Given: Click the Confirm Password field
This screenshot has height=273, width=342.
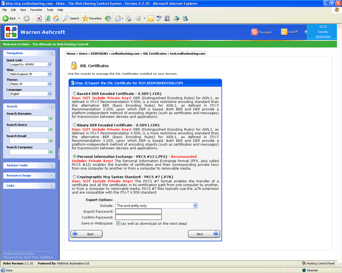Looking at the screenshot, I should point(139,217).
